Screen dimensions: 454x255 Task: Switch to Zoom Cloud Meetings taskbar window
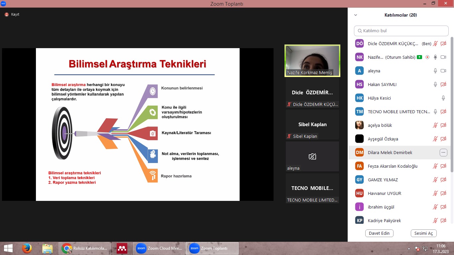coord(159,248)
